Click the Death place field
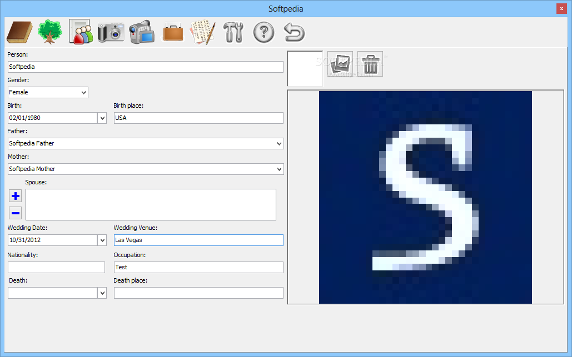This screenshot has height=357, width=572. [198, 293]
